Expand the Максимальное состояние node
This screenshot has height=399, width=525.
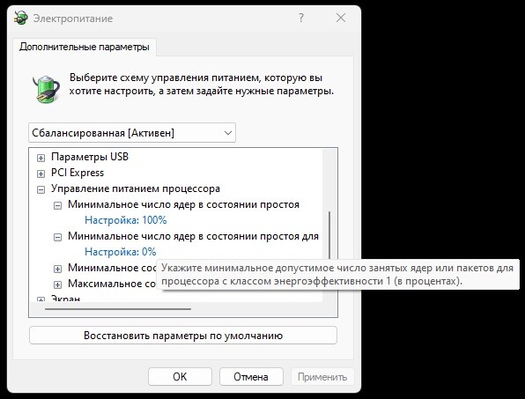point(57,284)
